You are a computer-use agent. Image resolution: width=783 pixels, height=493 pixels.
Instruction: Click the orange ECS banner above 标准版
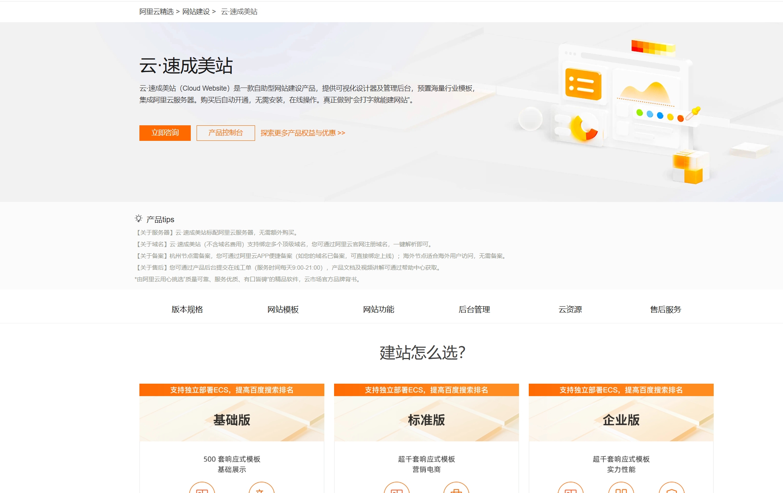(426, 390)
